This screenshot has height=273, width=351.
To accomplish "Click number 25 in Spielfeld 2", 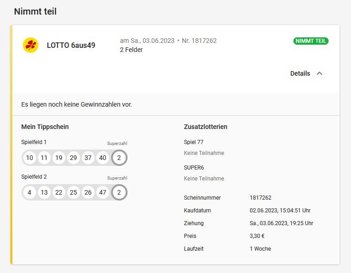I will point(74,192).
